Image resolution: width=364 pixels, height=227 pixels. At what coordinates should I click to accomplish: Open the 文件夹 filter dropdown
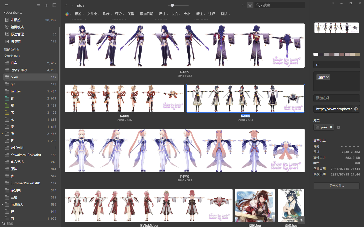click(x=93, y=14)
